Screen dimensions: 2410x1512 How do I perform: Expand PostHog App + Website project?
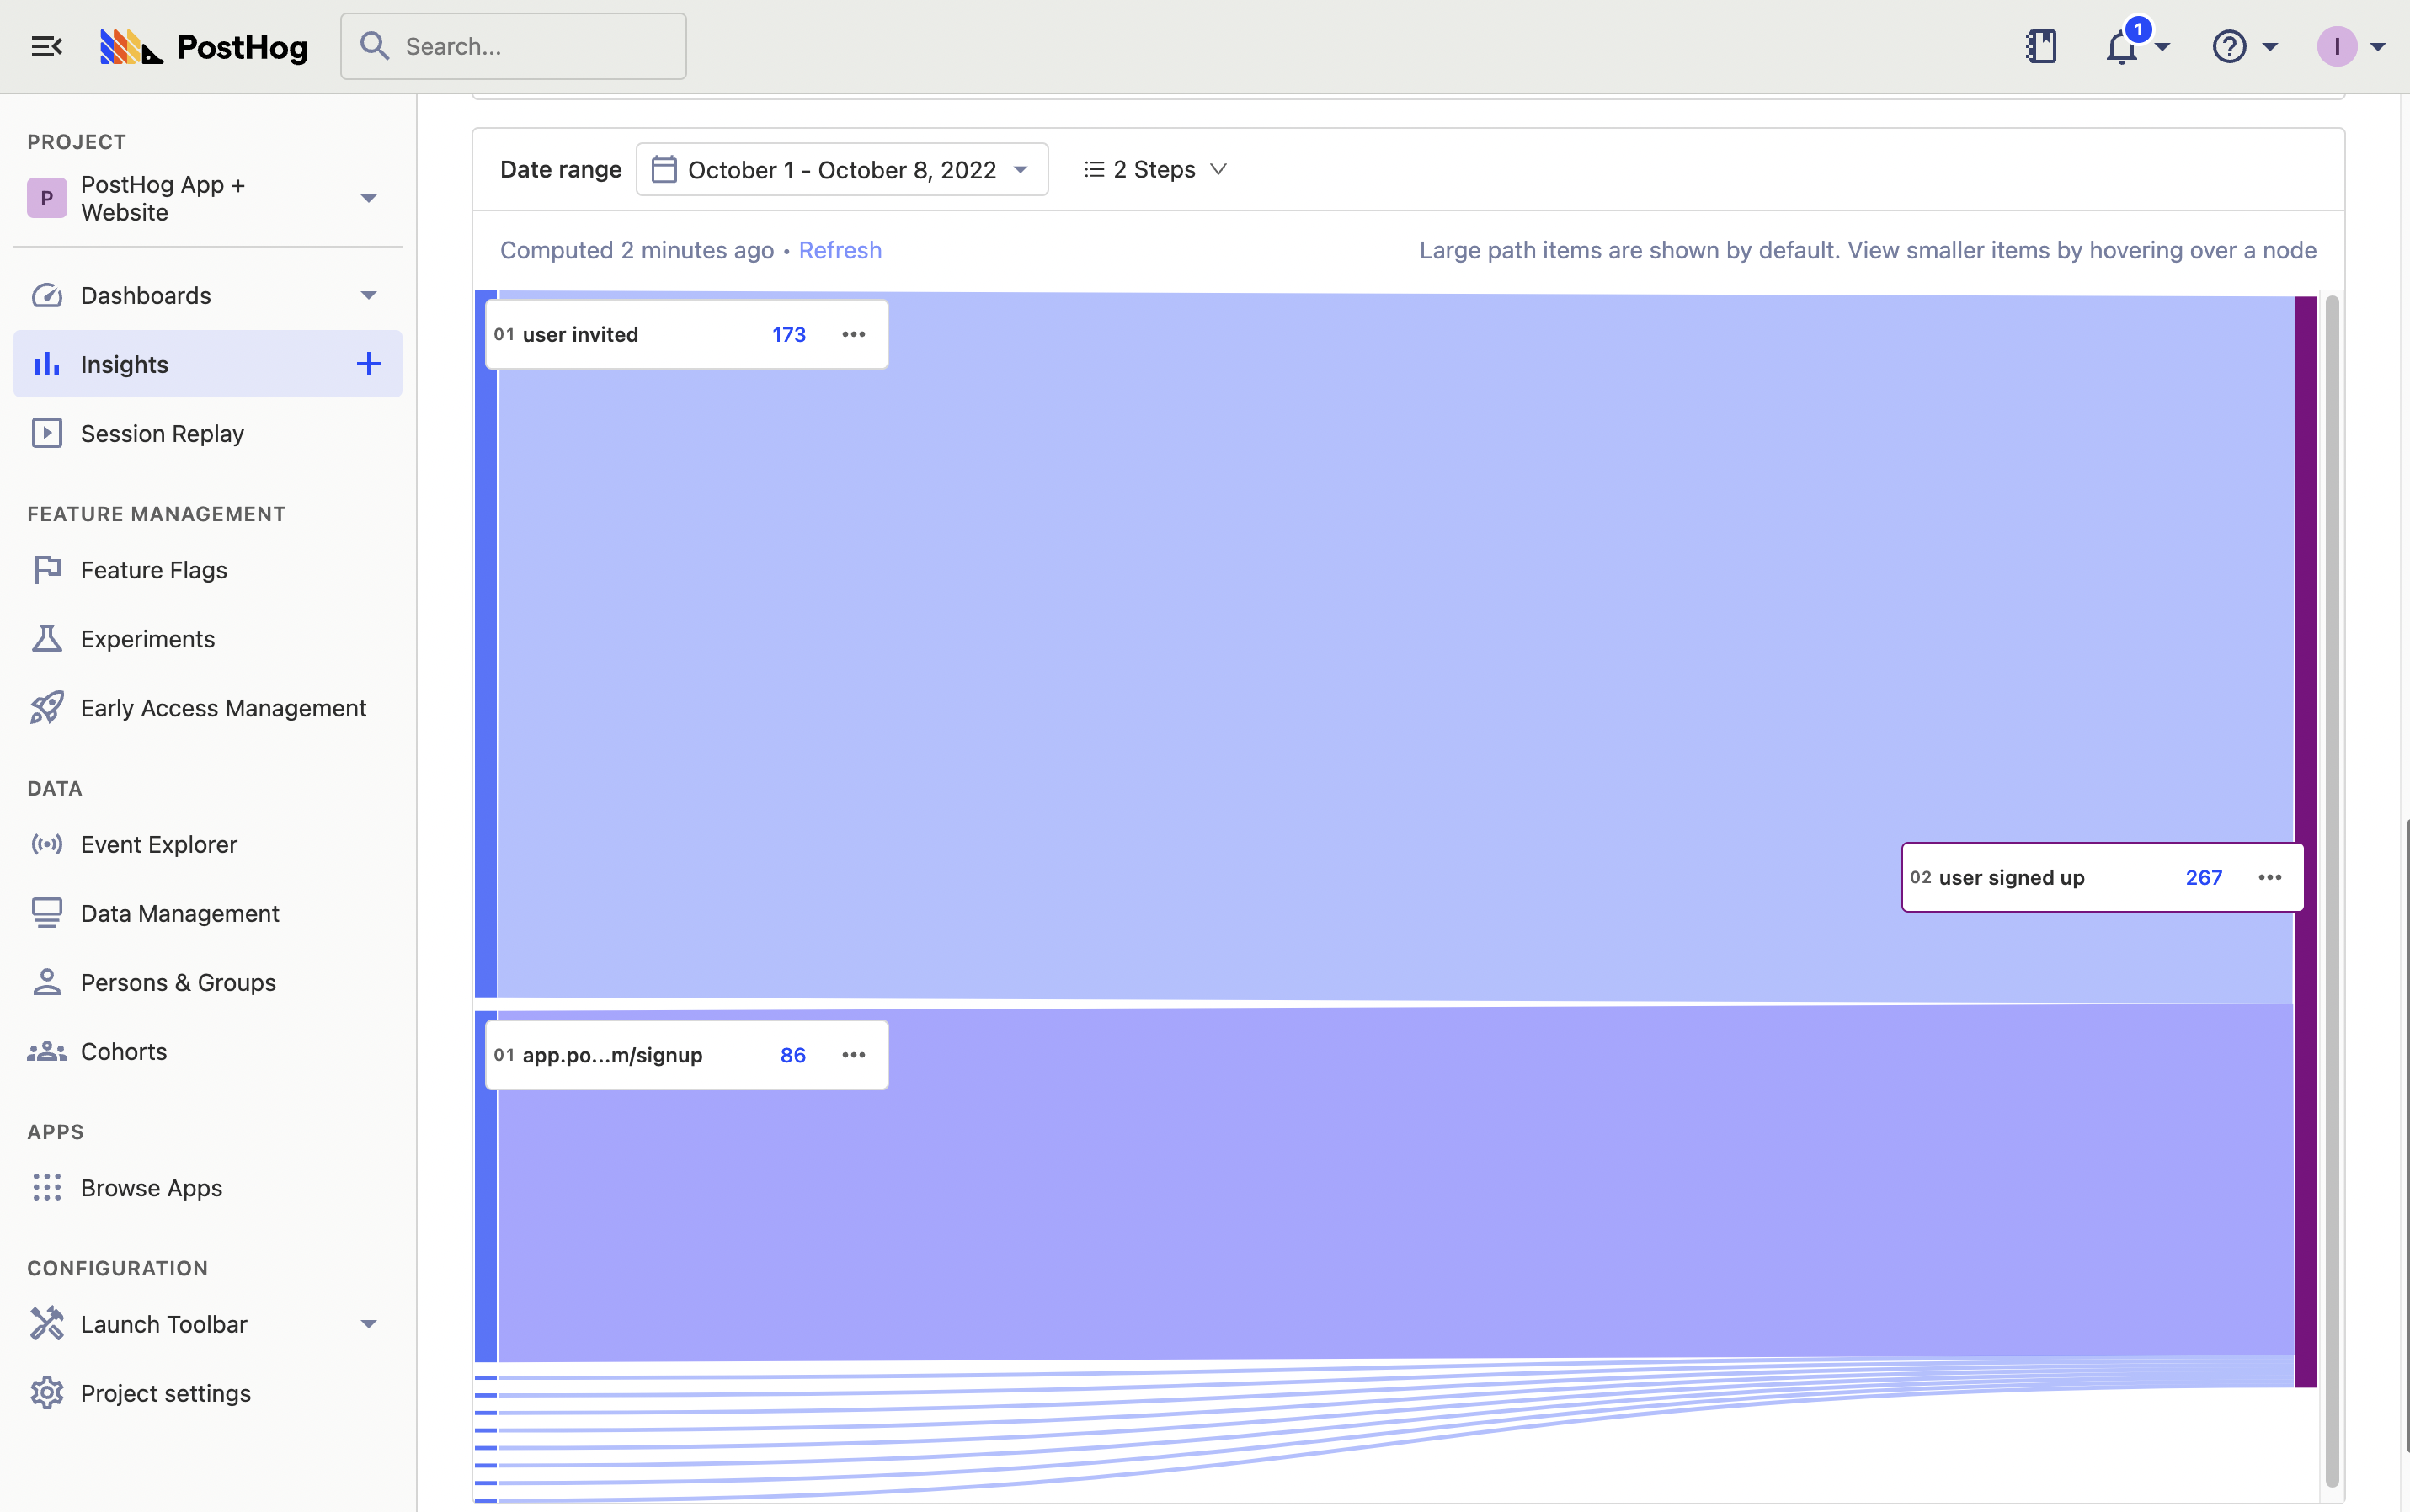pos(366,197)
